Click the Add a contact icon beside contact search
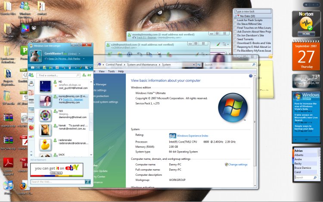 (84, 75)
